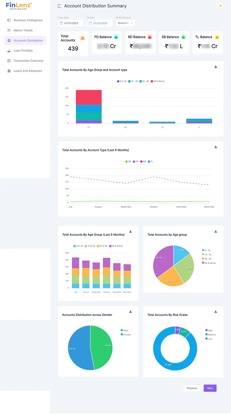The height and width of the screenshot is (414, 231).
Task: Toggle the FD series legend in line chart
Action: [135, 161]
